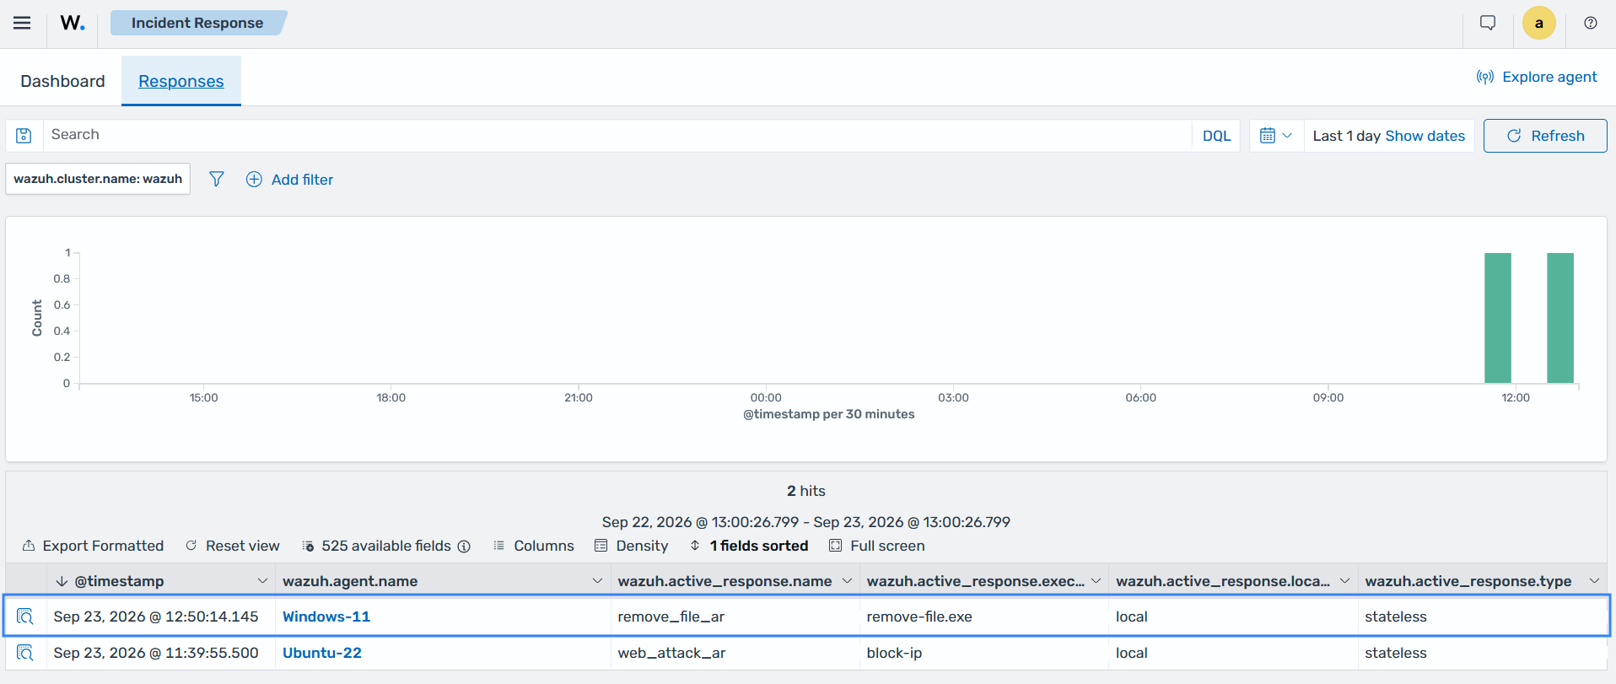This screenshot has height=684, width=1616.
Task: Open the Density display options
Action: click(x=632, y=546)
